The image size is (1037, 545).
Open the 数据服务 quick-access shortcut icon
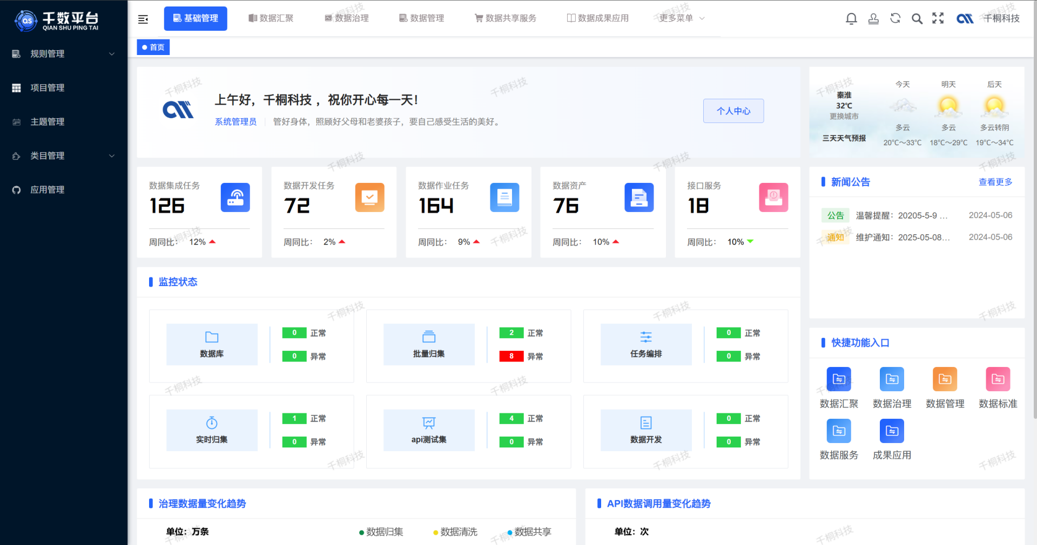tap(839, 431)
